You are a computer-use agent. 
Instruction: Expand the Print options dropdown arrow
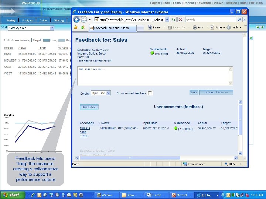click(x=208, y=28)
